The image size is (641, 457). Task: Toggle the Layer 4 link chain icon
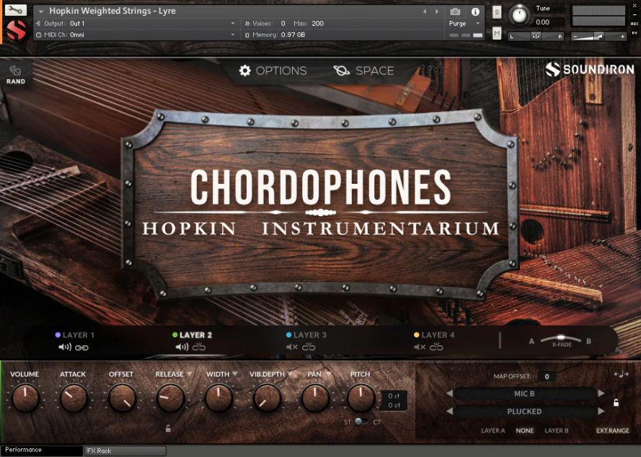coord(436,347)
